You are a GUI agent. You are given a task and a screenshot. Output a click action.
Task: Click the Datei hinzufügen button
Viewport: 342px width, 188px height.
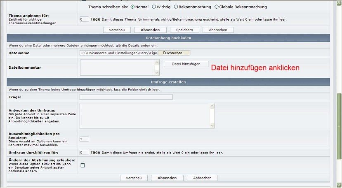click(186, 64)
